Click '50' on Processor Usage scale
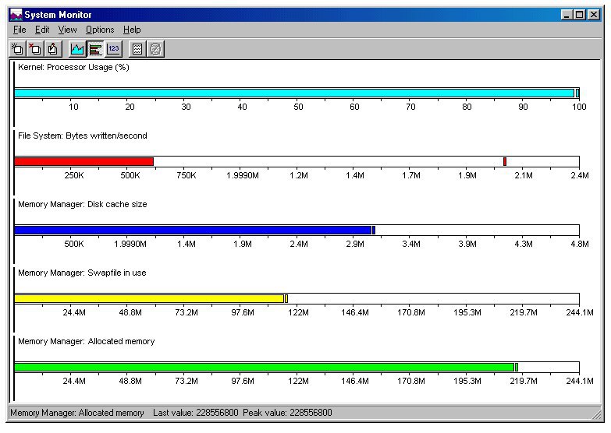The image size is (611, 433). tap(298, 107)
